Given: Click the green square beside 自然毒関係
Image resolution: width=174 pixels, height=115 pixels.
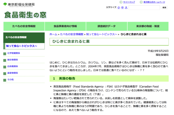Looking at the screenshot, I should 5,67.
